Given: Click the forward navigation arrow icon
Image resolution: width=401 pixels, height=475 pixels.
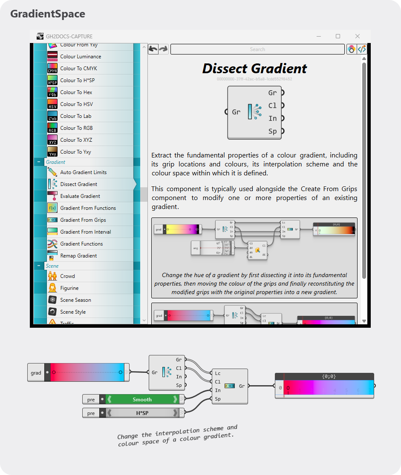Looking at the screenshot, I should tap(164, 49).
